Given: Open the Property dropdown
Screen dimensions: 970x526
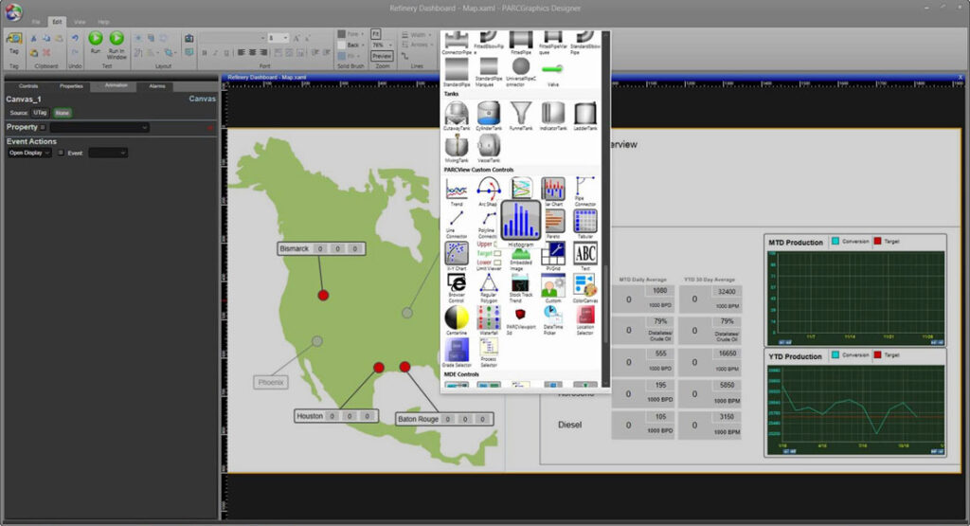Looking at the screenshot, I should coord(99,128).
